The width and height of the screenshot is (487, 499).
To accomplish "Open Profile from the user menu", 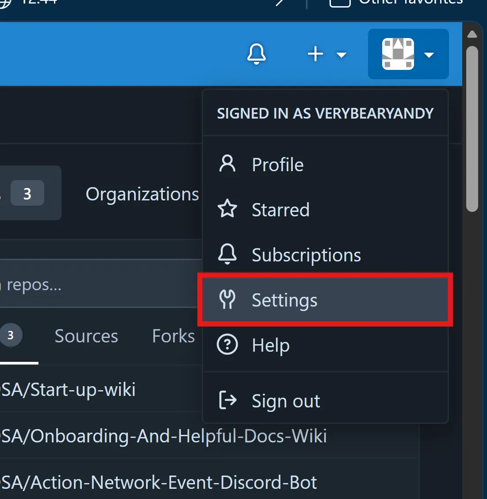I will click(325, 165).
